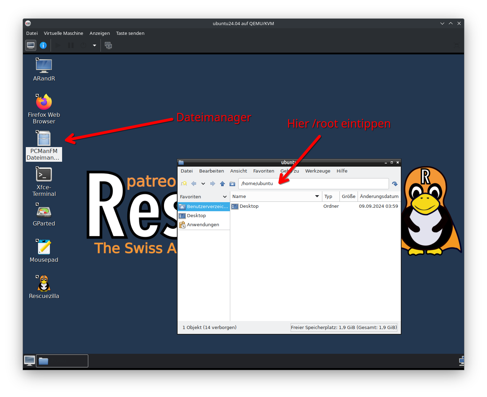This screenshot has height=397, width=487.
Task: Click the /home/ubuntu path entry field
Action: pos(314,184)
